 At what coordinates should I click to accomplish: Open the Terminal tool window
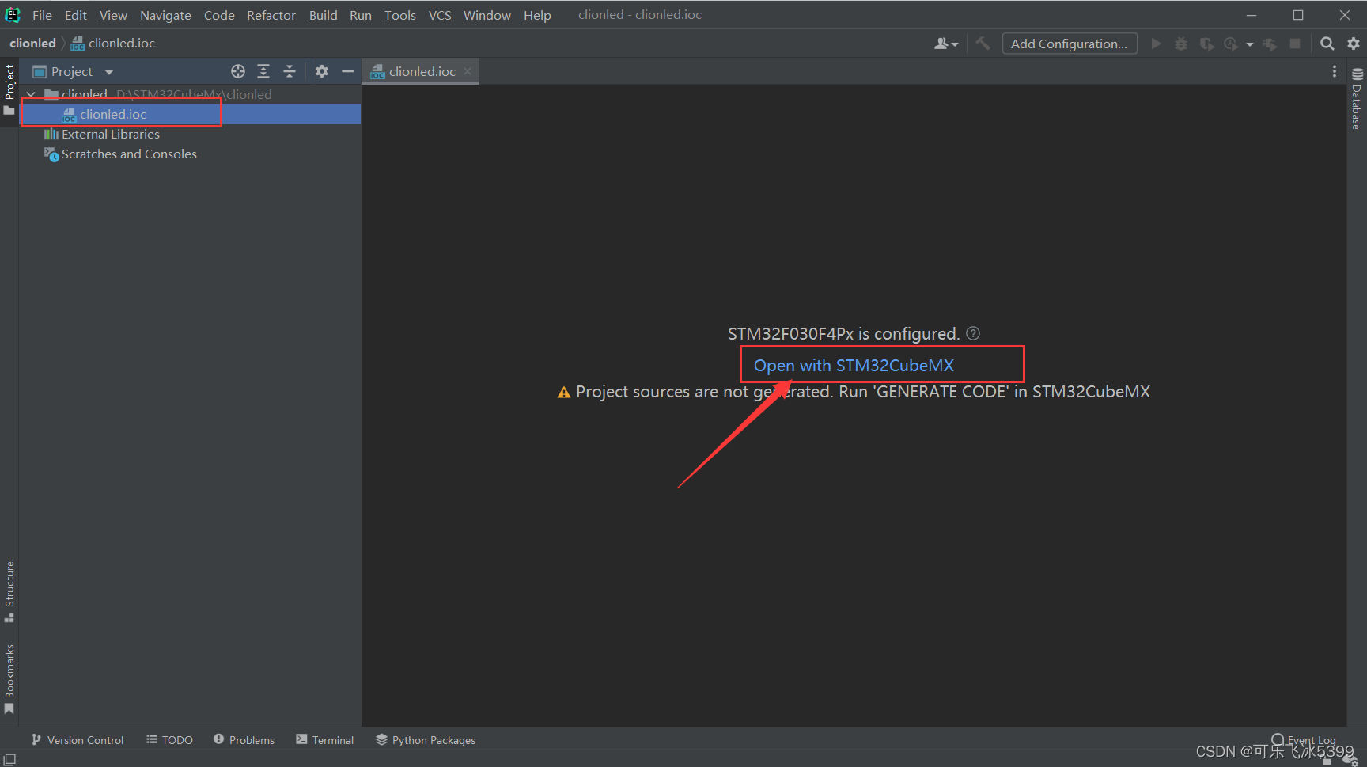pos(324,740)
